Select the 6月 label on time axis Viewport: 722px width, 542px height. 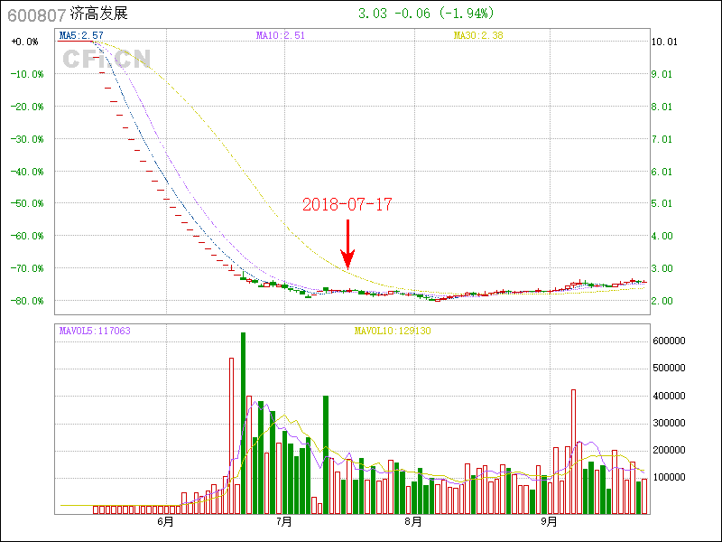(165, 522)
